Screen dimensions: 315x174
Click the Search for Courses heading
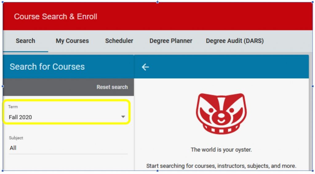pos(47,67)
